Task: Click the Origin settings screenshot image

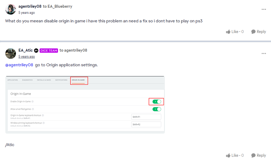Action: click(85, 105)
